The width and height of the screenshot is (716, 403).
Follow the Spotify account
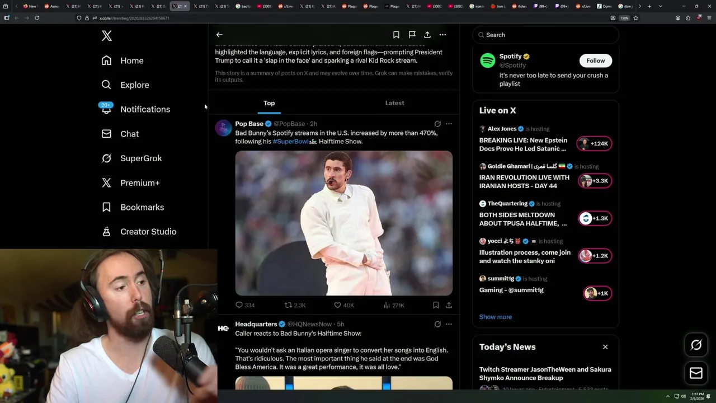point(595,60)
